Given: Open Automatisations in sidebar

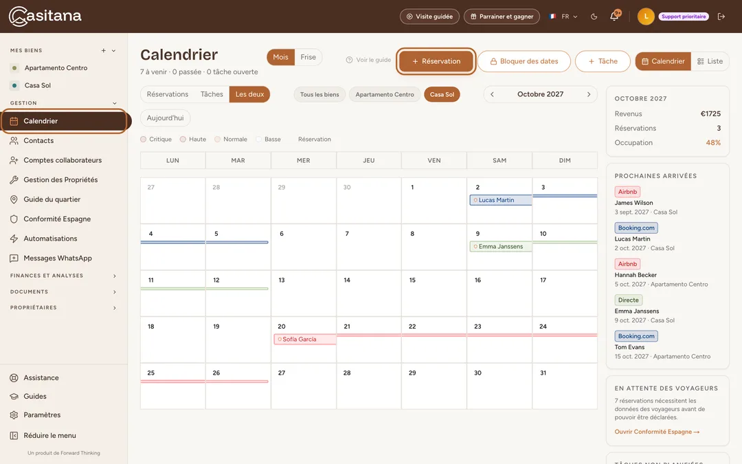Looking at the screenshot, I should [64, 239].
